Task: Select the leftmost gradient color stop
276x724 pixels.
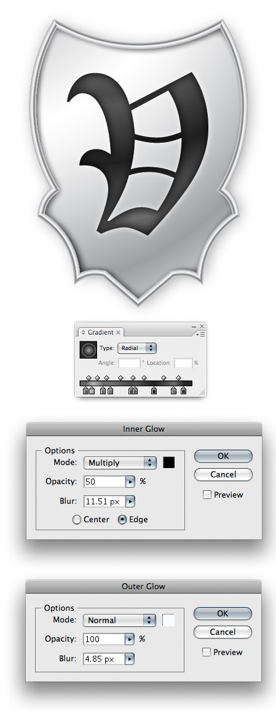Action: (86, 391)
